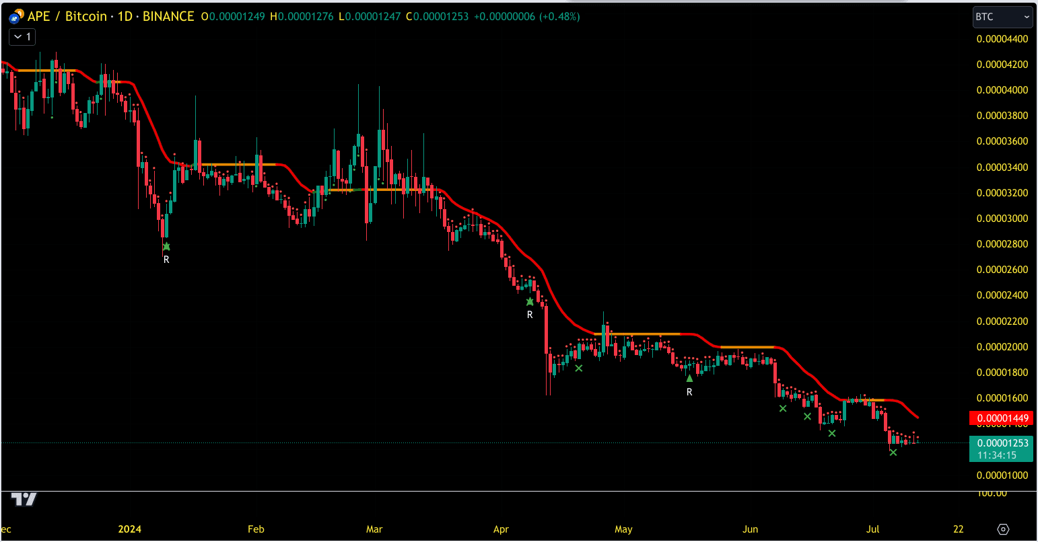This screenshot has width=1038, height=542.
Task: Click the green triangle marker in January
Action: [166, 247]
